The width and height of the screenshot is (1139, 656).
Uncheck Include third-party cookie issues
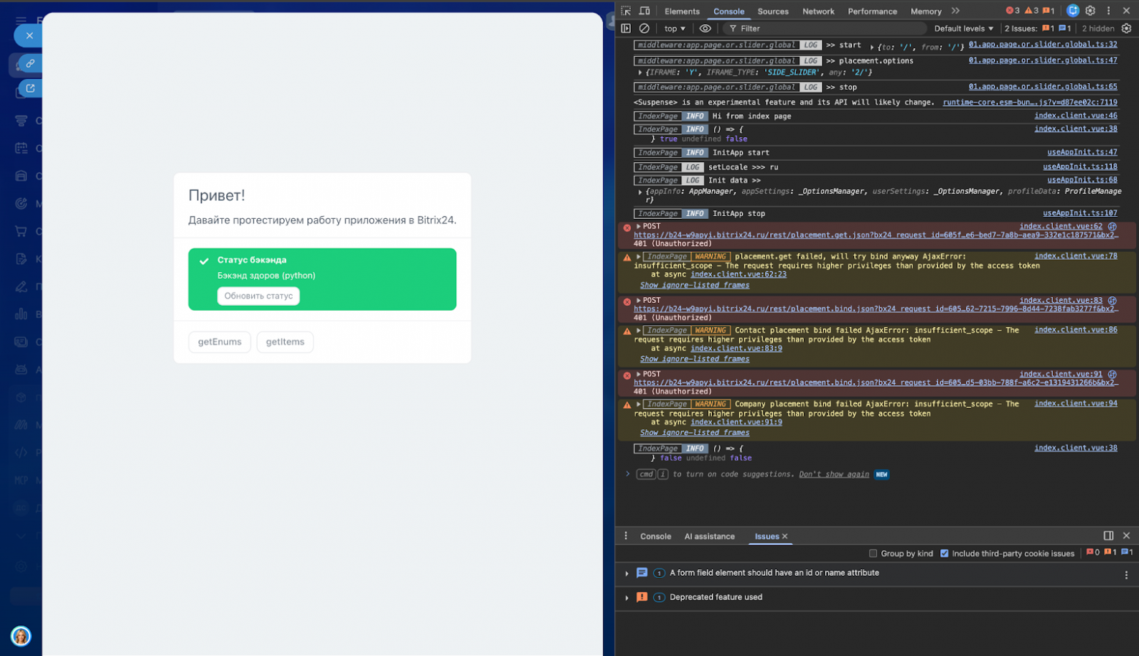[944, 553]
